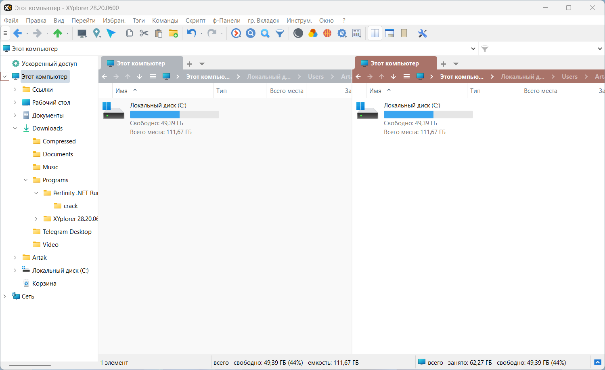Open configuration with the wrench icon

pos(423,34)
